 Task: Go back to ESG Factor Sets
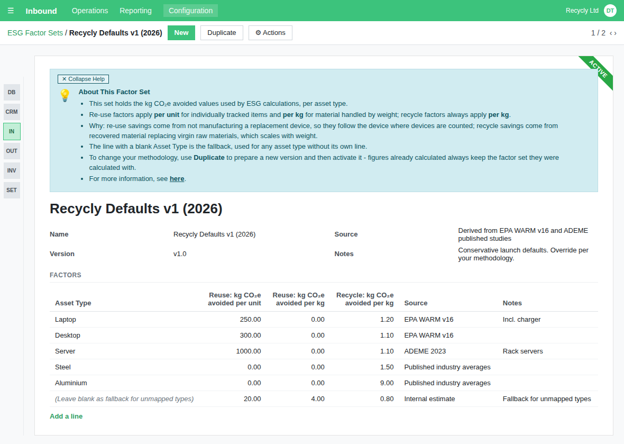(35, 33)
